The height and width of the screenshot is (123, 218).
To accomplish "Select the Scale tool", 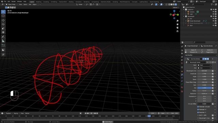I will coord(3,28).
